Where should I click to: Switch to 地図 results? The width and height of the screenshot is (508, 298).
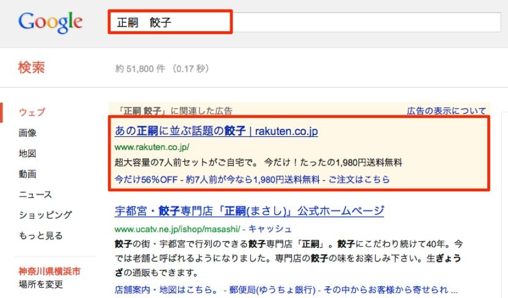[27, 153]
